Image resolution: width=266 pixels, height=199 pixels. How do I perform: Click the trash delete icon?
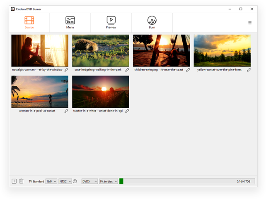point(21,181)
